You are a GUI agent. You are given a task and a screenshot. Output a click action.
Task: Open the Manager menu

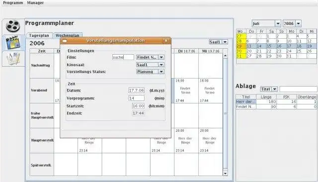point(35,2)
